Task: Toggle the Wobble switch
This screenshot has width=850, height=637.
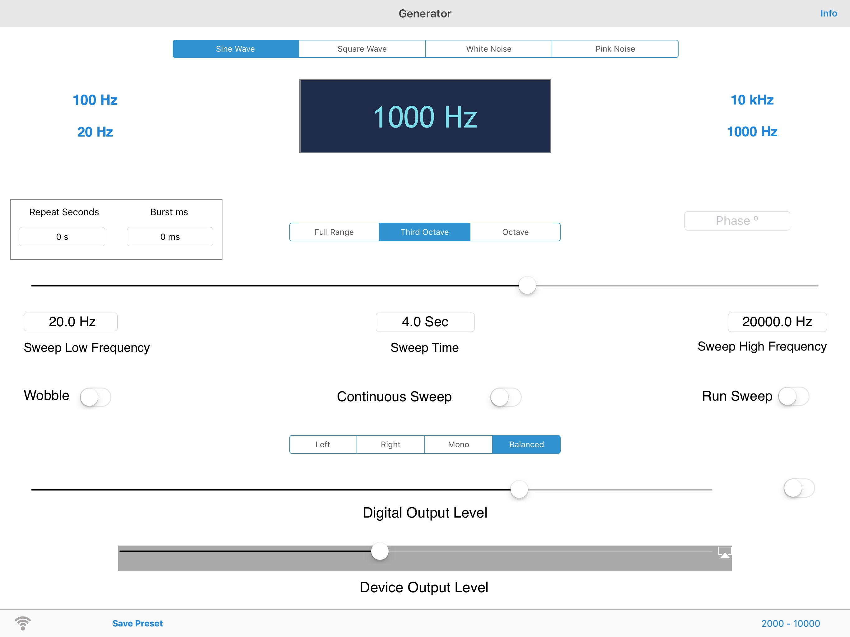Action: pyautogui.click(x=95, y=397)
